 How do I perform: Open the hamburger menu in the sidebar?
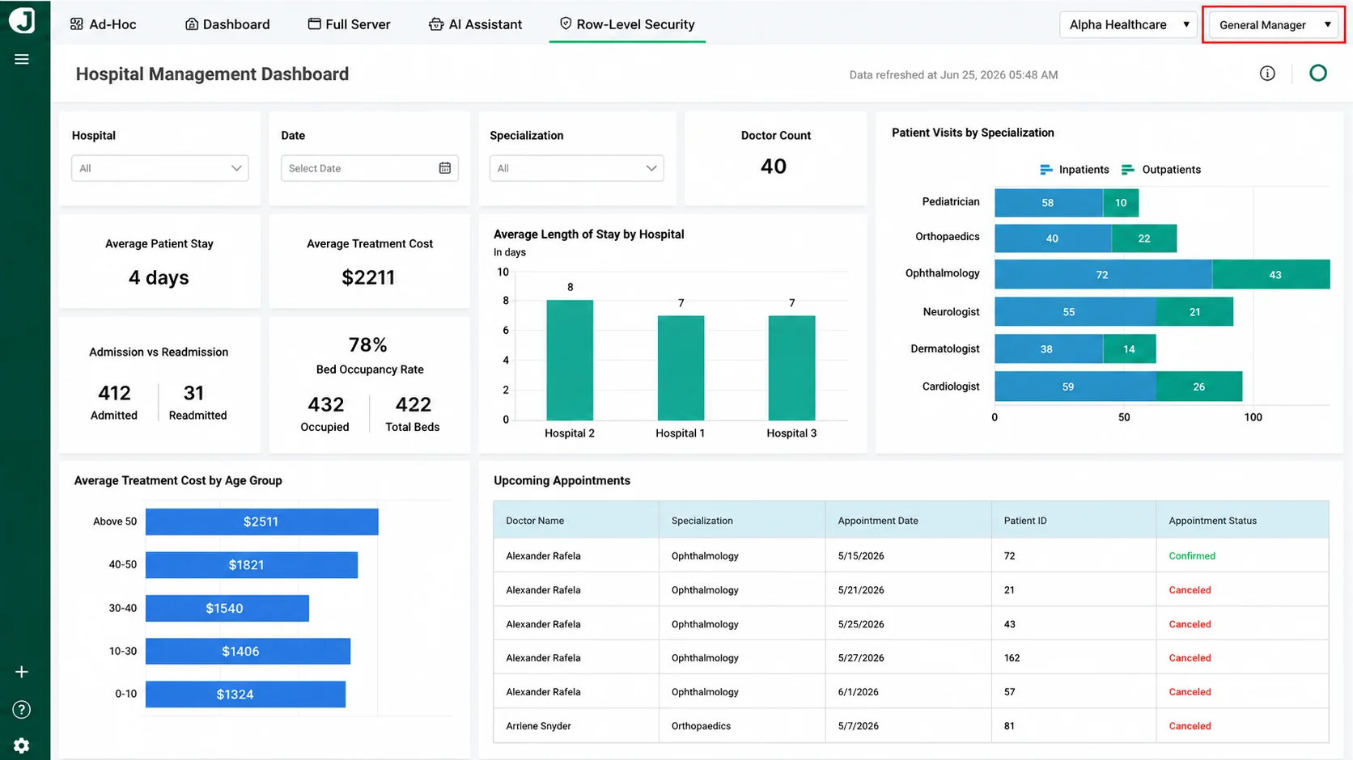coord(22,59)
